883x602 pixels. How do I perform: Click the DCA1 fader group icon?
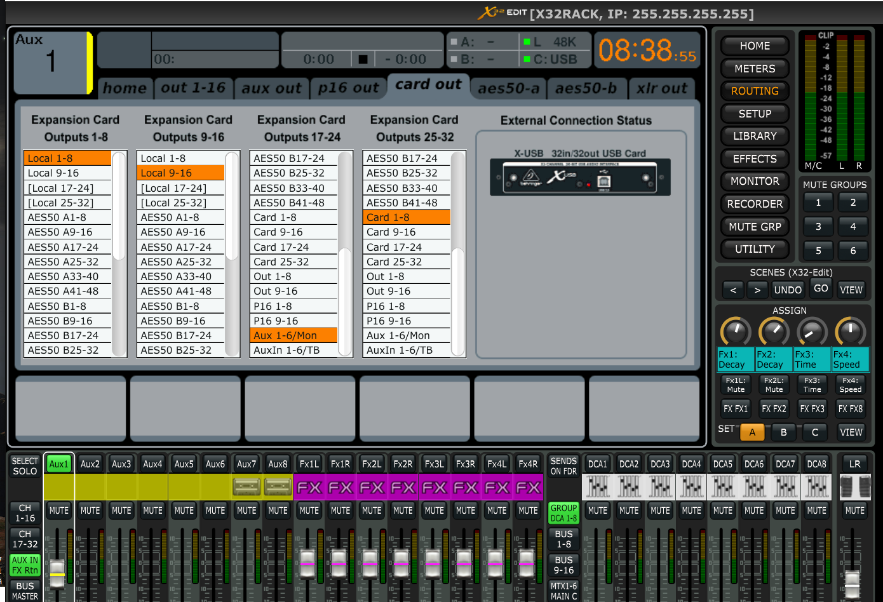point(597,487)
